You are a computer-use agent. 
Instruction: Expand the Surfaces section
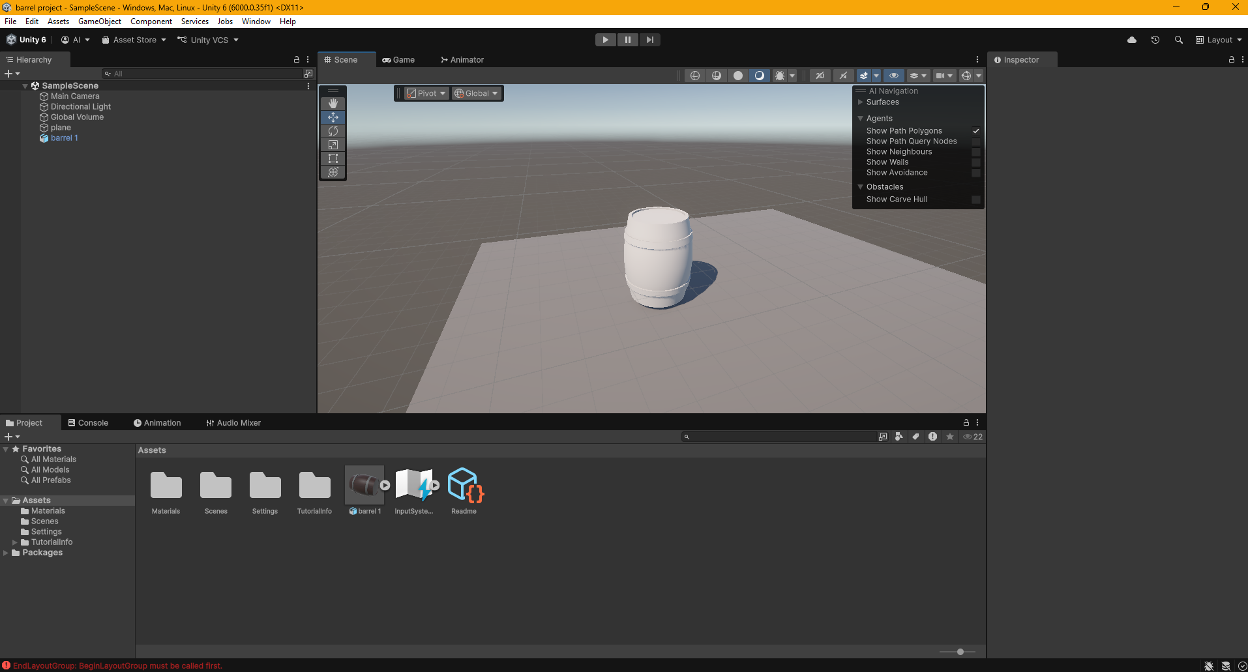(x=861, y=102)
